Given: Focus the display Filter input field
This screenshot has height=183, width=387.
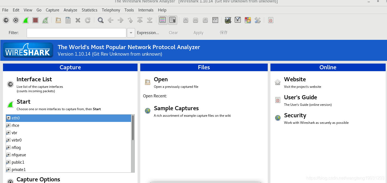Looking at the screenshot, I should pyautogui.click(x=77, y=33).
